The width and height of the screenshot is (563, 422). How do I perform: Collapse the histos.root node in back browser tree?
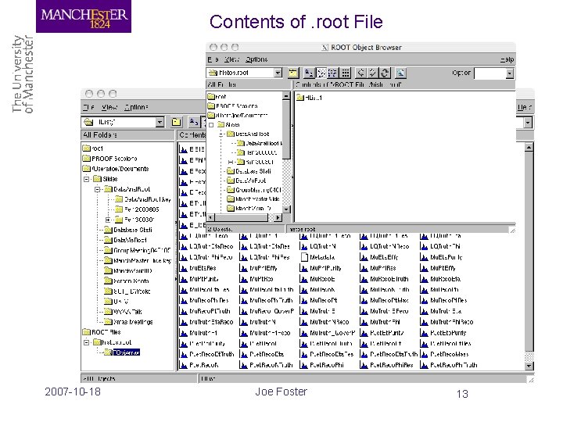tap(87, 342)
